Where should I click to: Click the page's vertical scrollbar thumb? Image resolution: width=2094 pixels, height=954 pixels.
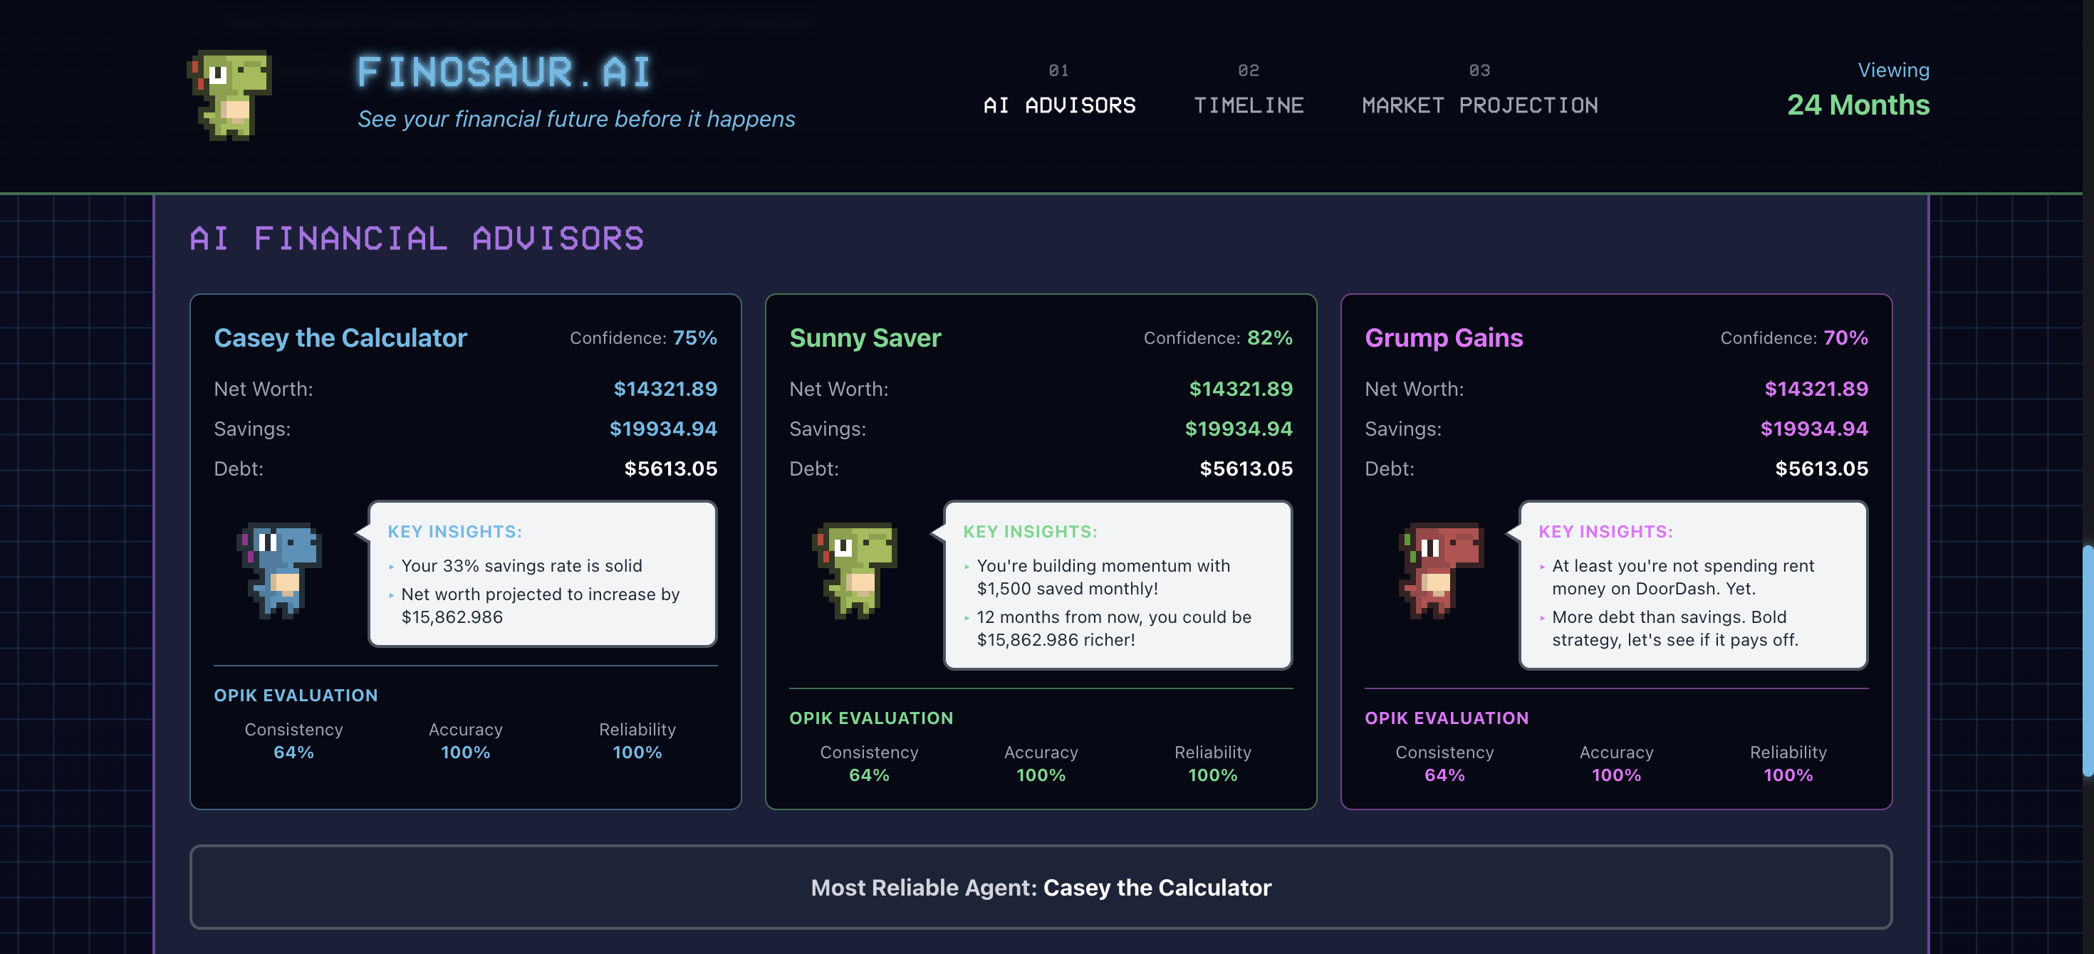coord(2087,660)
